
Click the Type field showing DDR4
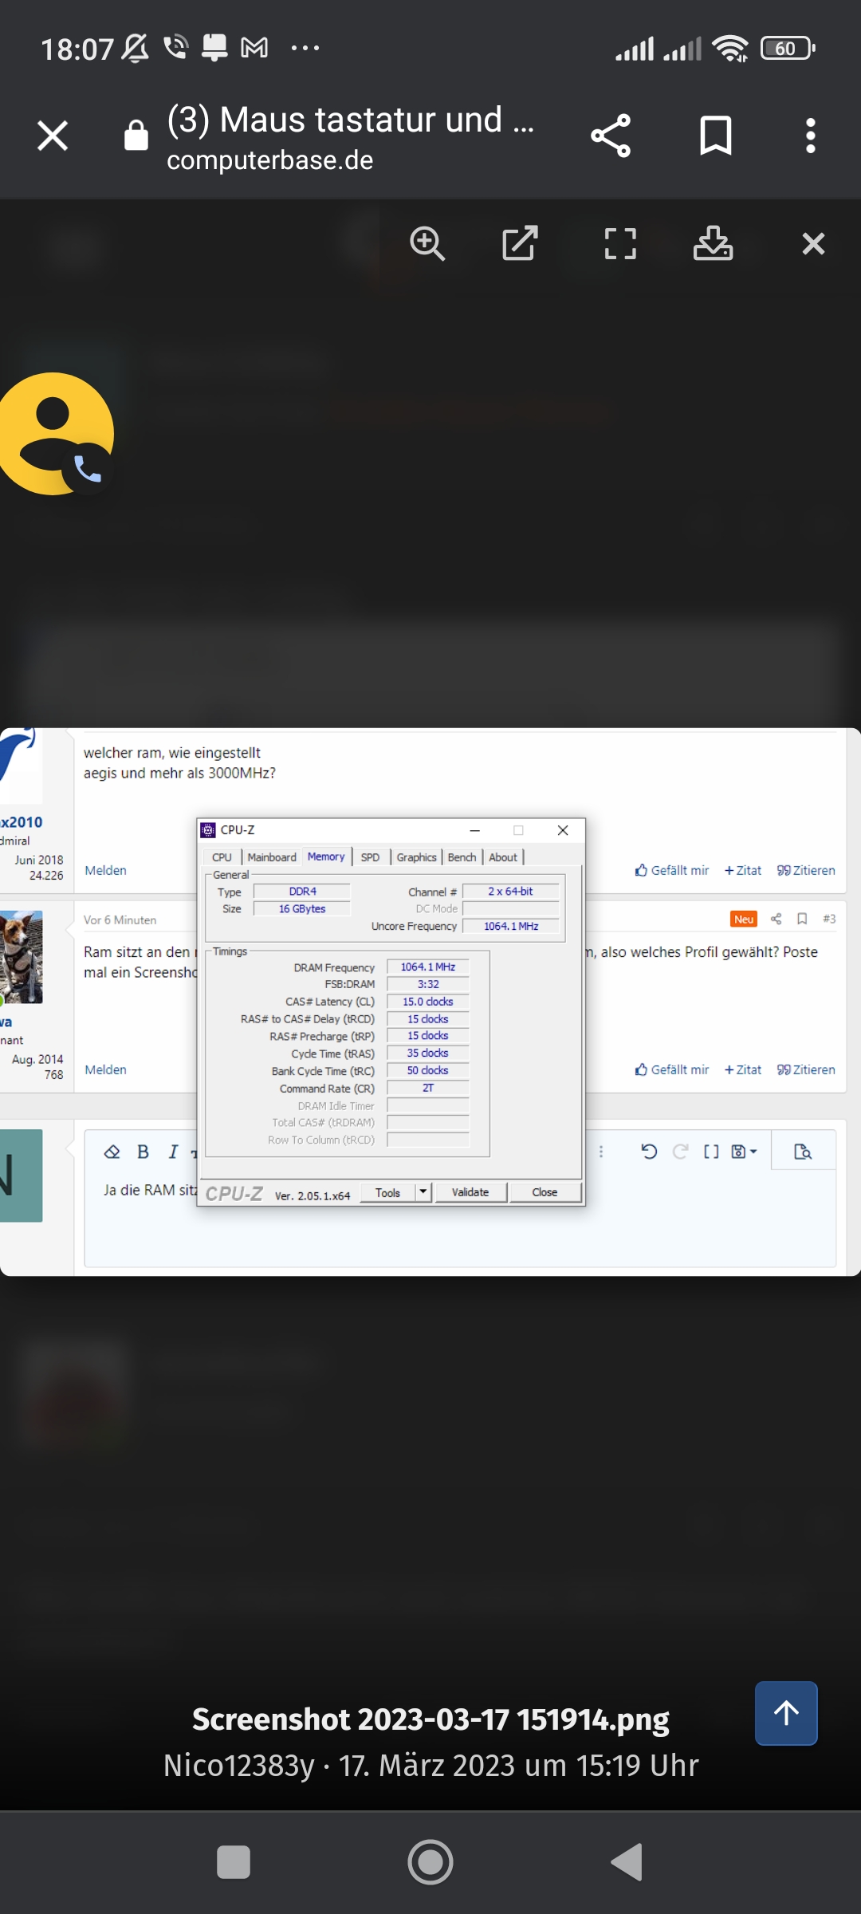click(x=302, y=892)
